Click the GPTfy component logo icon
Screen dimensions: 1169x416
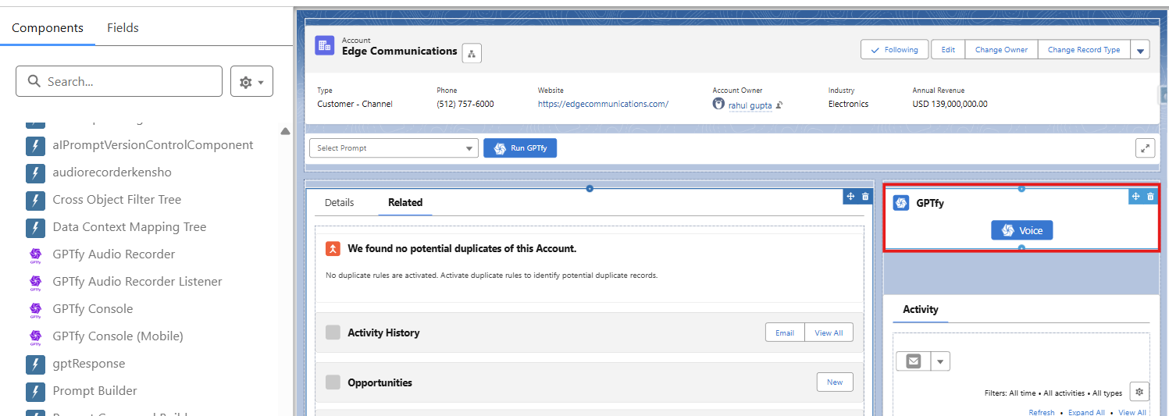[901, 203]
